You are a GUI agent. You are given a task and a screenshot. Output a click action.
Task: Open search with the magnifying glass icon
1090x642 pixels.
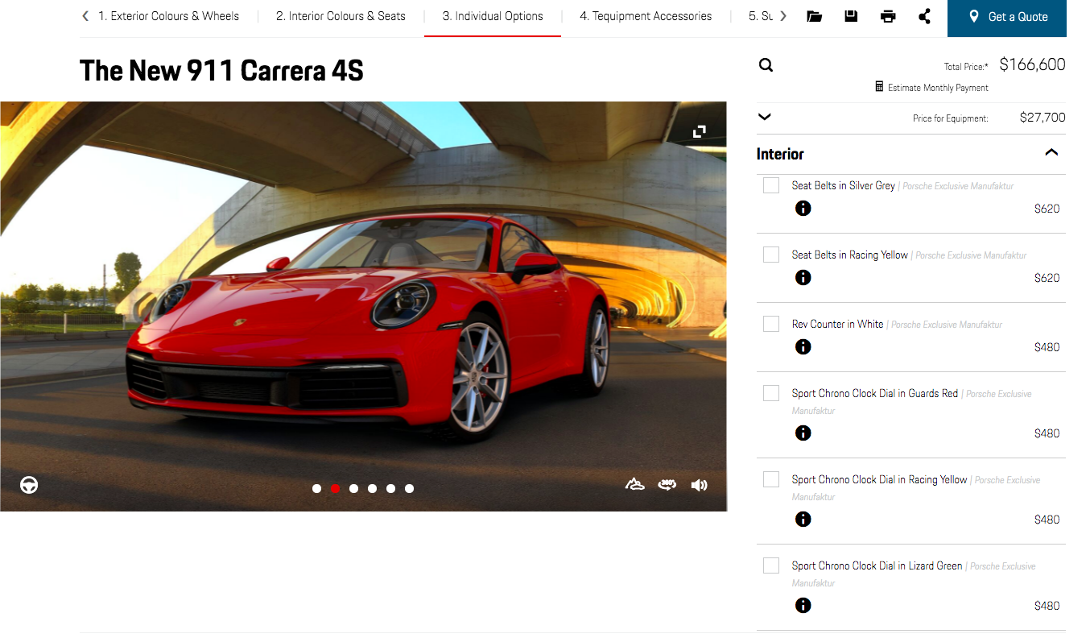coord(766,65)
